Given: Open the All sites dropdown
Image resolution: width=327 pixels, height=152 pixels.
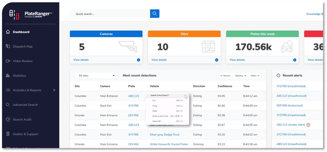Looking at the screenshot, I should [96, 76].
